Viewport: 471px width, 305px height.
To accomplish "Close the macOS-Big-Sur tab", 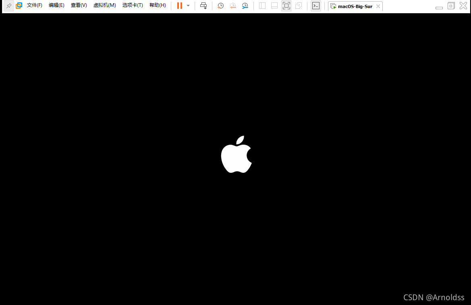I will [378, 6].
